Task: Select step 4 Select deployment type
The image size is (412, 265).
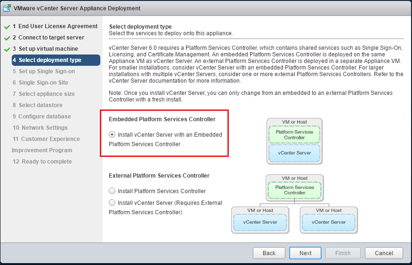Action: [50, 60]
